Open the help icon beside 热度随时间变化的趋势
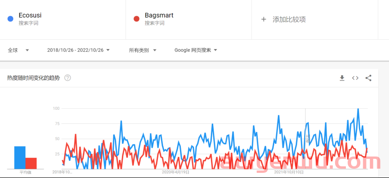The width and height of the screenshot is (389, 178). click(x=67, y=78)
